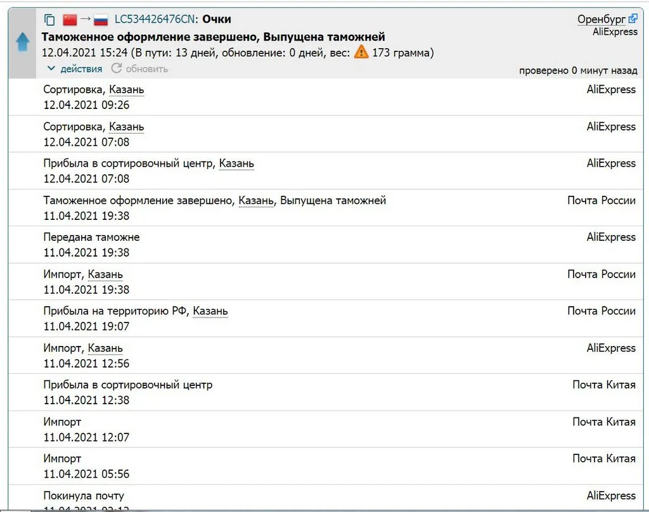Click the Russia flag icon
This screenshot has width=649, height=512.
(x=100, y=20)
